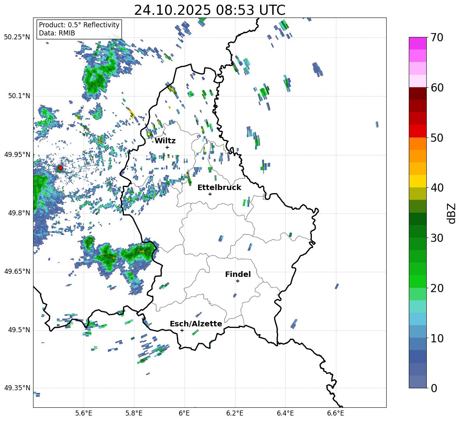Click the Findel station cross marker

click(238, 281)
